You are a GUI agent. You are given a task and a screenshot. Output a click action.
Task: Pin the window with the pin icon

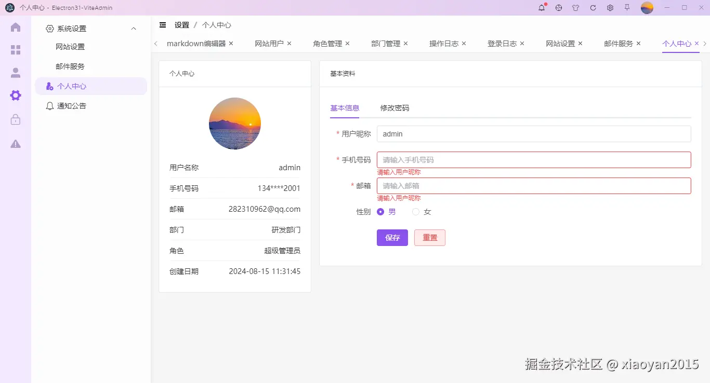[626, 8]
